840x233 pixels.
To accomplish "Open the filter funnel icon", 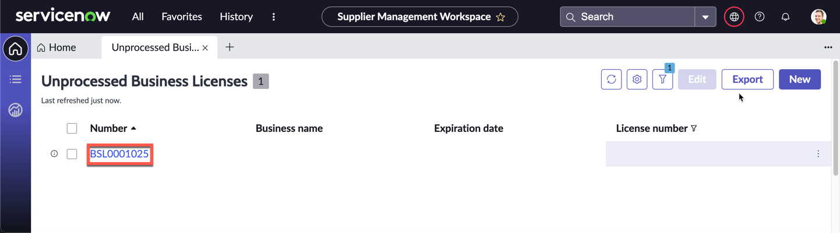I will pyautogui.click(x=662, y=80).
